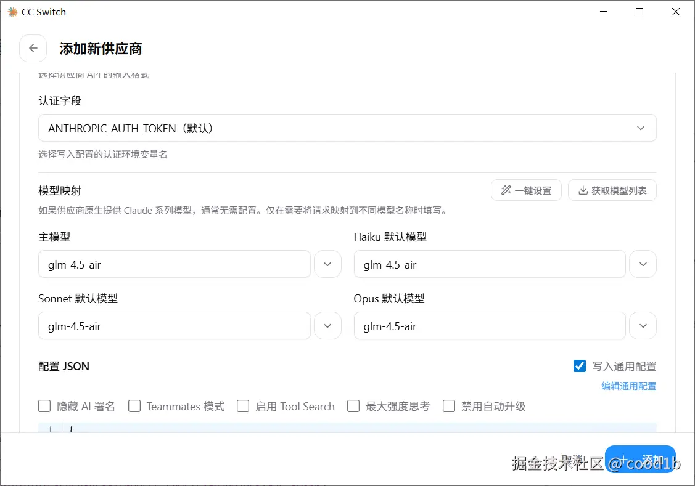
Task: Click line 1 in the JSON editor
Action: (347, 429)
